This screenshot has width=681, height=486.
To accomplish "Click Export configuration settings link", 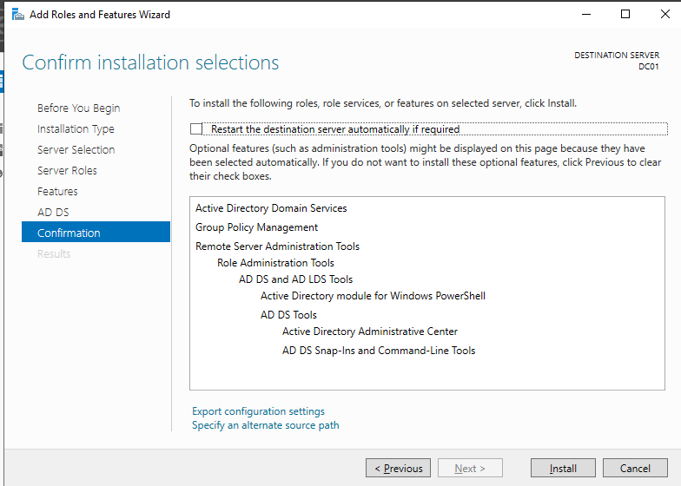I will [x=259, y=411].
